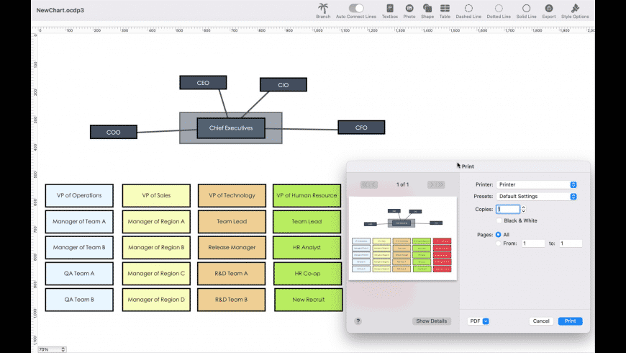Click the 'to' page number field
Image resolution: width=626 pixels, height=353 pixels.
click(570, 243)
